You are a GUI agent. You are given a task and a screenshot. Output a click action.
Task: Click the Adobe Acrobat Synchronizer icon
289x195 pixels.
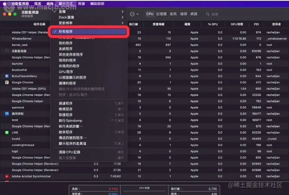7,176
